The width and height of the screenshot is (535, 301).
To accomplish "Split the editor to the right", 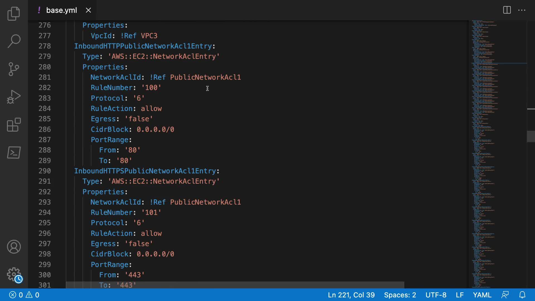I will [x=507, y=10].
